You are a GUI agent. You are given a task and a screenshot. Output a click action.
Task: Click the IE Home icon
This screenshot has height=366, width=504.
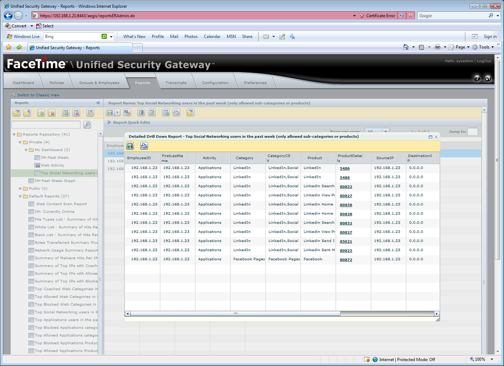click(406, 47)
